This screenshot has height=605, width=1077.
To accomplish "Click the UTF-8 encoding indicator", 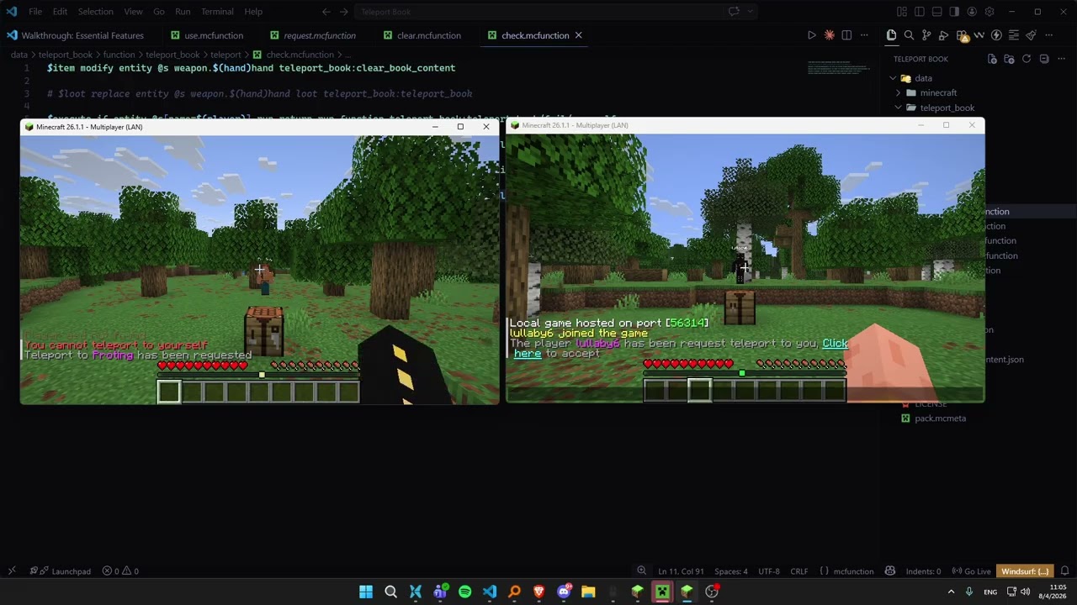I will tap(768, 571).
